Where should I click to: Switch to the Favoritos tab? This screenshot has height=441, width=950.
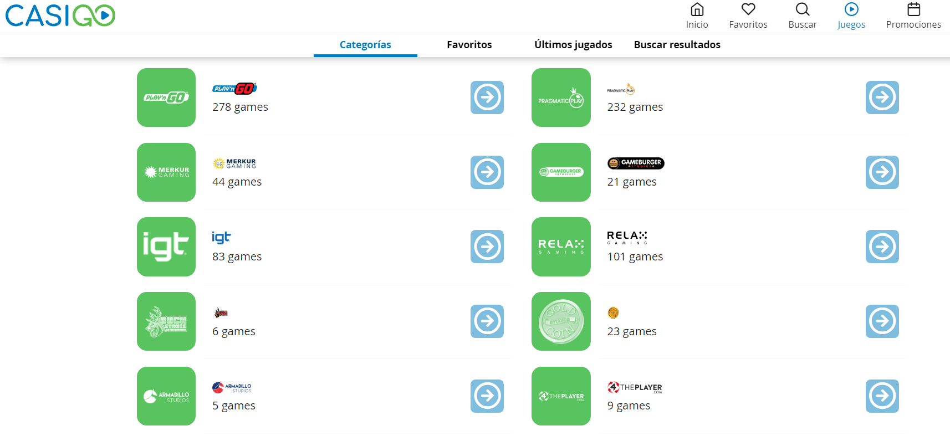pos(469,45)
